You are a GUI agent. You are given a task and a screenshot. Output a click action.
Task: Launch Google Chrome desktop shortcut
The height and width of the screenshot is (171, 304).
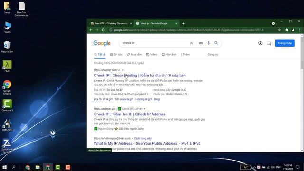pos(7,87)
